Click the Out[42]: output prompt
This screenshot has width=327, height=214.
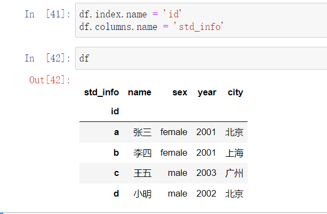(x=50, y=80)
